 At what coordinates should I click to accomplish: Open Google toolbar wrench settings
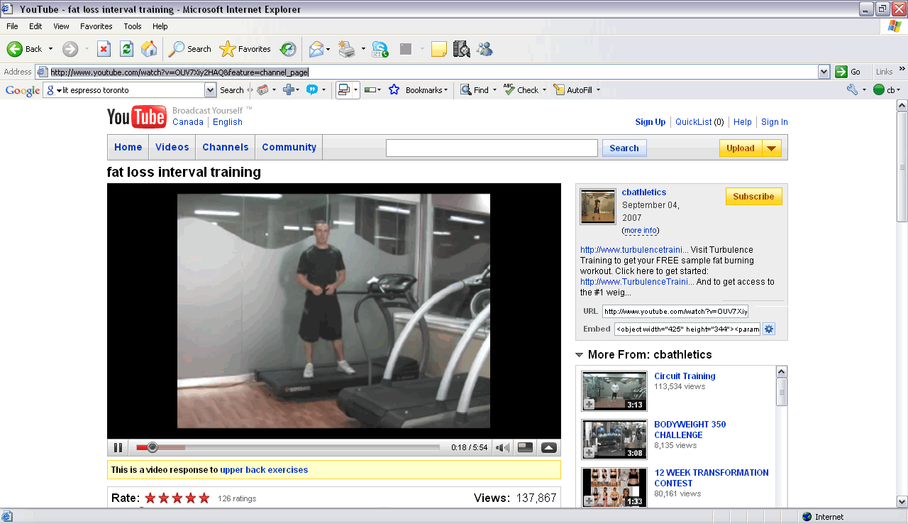pyautogui.click(x=852, y=90)
